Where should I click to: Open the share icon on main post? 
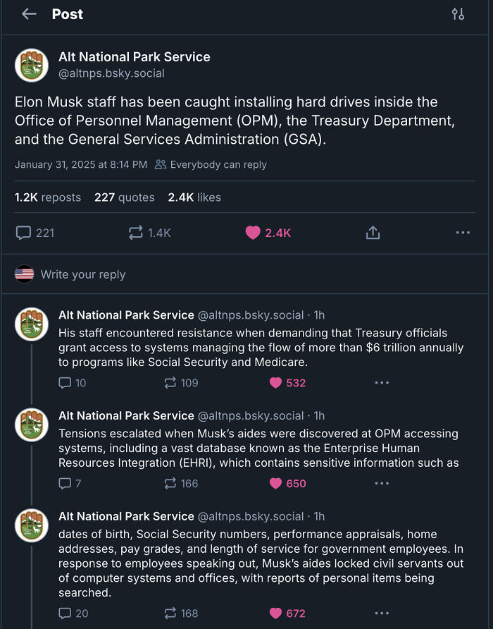(373, 233)
